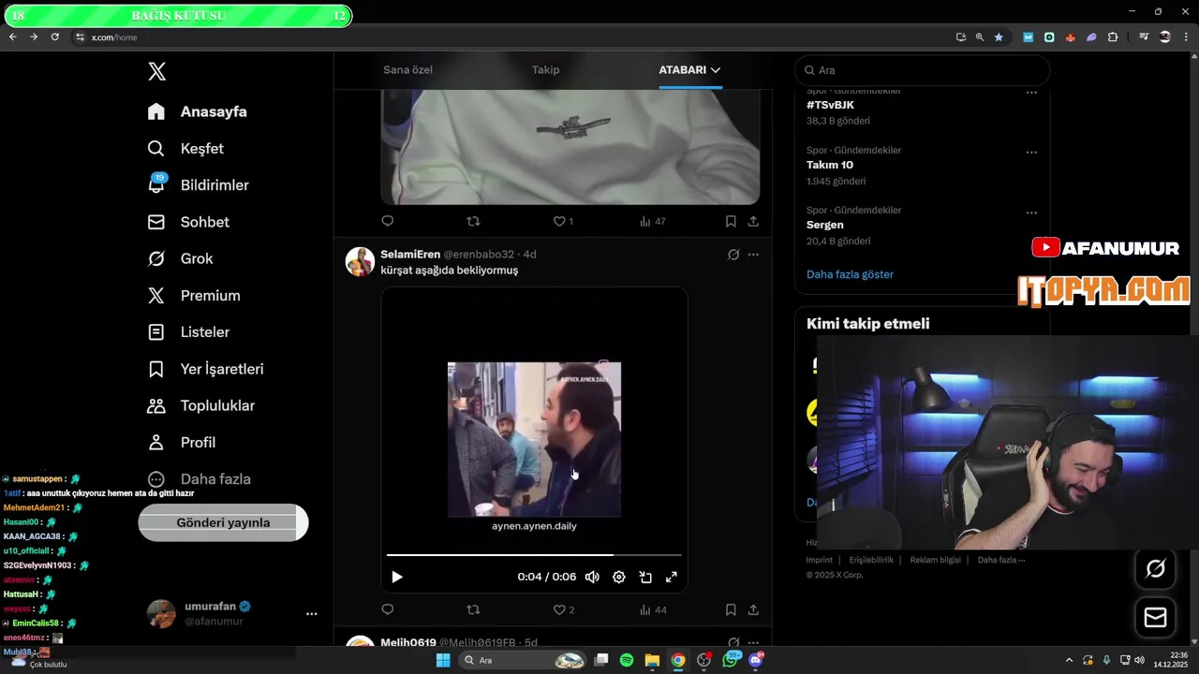Open Bildirimler notifications
Screen dimensions: 1199x674
(x=198, y=184)
